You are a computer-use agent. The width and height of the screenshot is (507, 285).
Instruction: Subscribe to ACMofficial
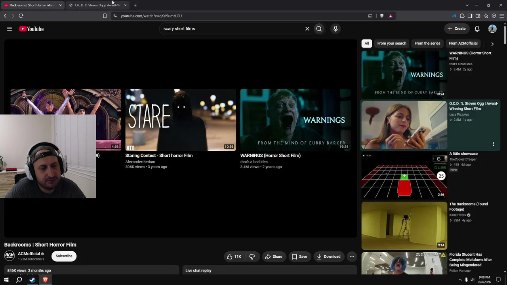[x=64, y=256]
